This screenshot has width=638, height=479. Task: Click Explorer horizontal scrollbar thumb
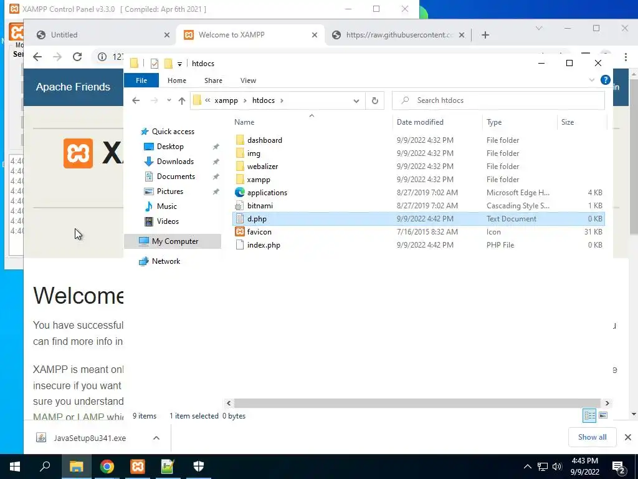click(417, 404)
